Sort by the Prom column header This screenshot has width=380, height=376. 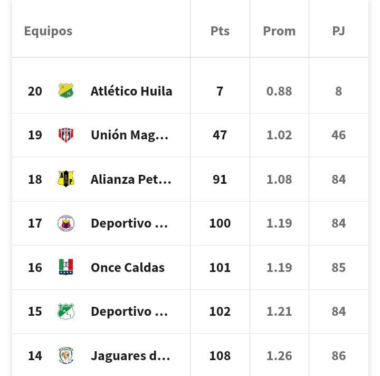pos(279,31)
